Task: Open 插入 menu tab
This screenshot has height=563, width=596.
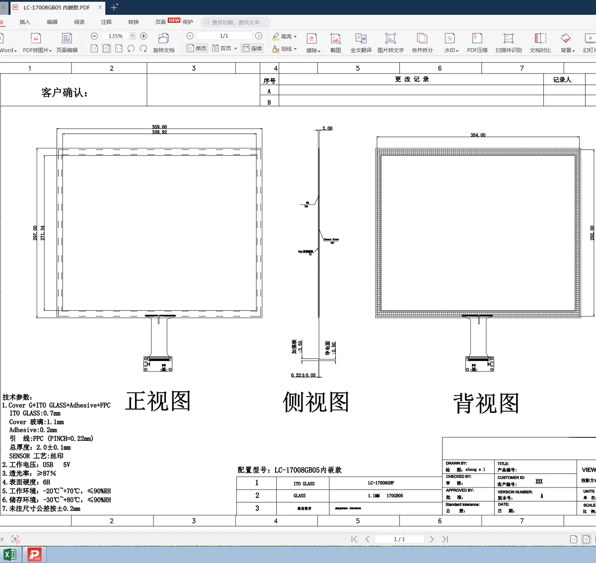Action: [x=25, y=22]
